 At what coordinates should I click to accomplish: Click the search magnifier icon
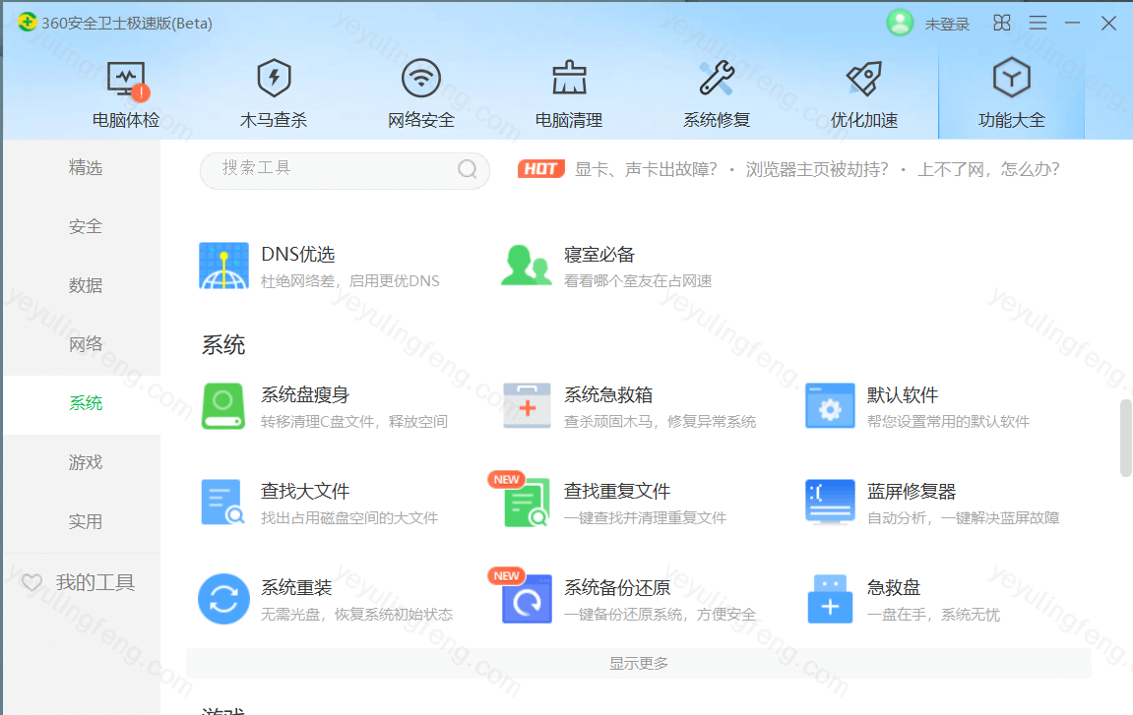pos(468,169)
